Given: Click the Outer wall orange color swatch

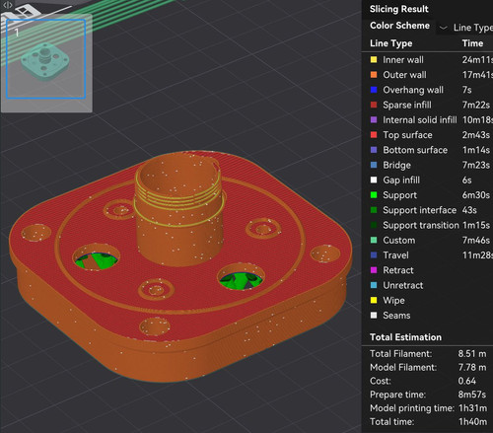Looking at the screenshot, I should coord(374,75).
